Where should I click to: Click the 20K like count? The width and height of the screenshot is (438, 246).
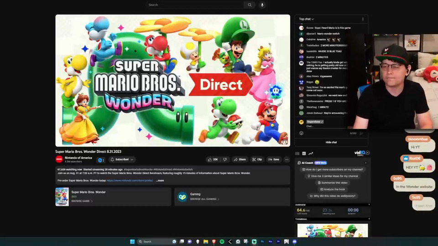pyautogui.click(x=215, y=159)
